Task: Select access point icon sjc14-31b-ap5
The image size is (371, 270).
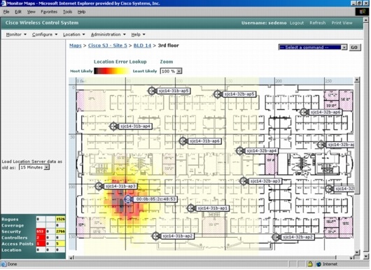Action: 151,91
